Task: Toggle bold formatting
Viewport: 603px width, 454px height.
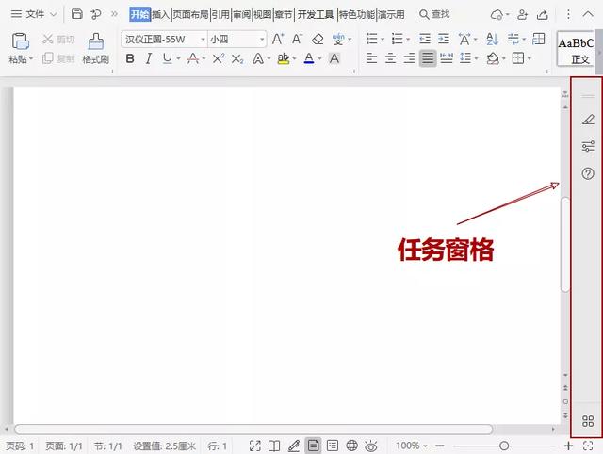Action: 130,58
